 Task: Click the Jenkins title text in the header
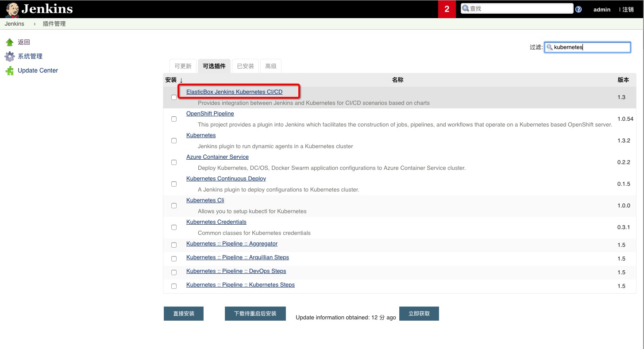[47, 9]
